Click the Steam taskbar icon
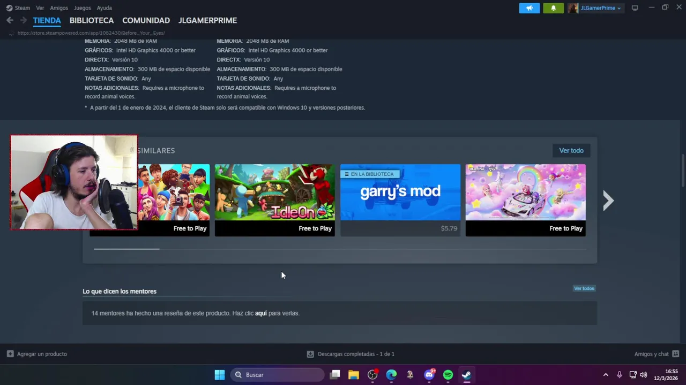The width and height of the screenshot is (686, 385). (467, 375)
